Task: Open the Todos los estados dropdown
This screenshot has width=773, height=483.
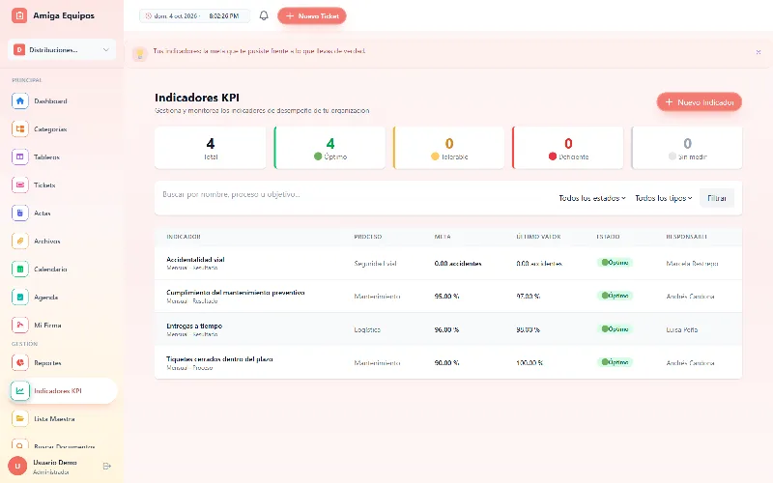Action: click(592, 198)
